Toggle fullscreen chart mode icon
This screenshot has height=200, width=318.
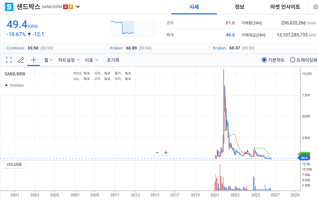pyautogui.click(x=9, y=60)
